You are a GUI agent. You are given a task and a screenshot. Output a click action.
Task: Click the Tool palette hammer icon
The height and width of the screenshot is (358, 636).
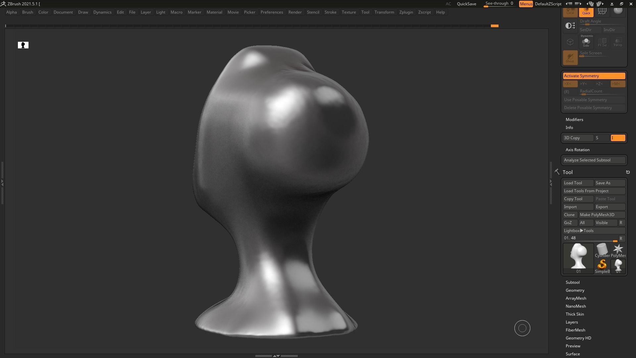point(557,172)
